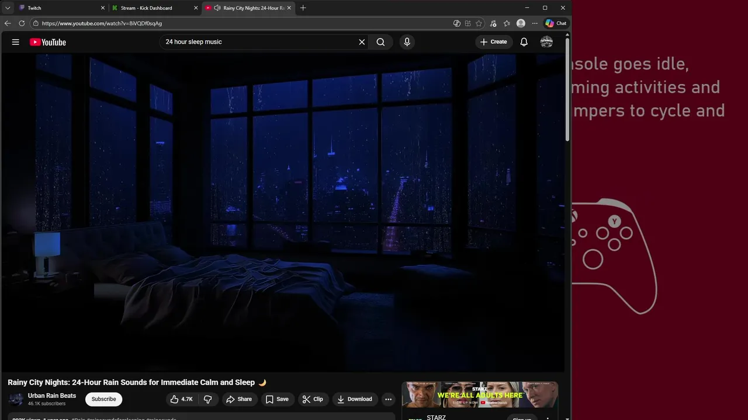Click the Download button
Screen dimensions: 748x420
[355, 399]
